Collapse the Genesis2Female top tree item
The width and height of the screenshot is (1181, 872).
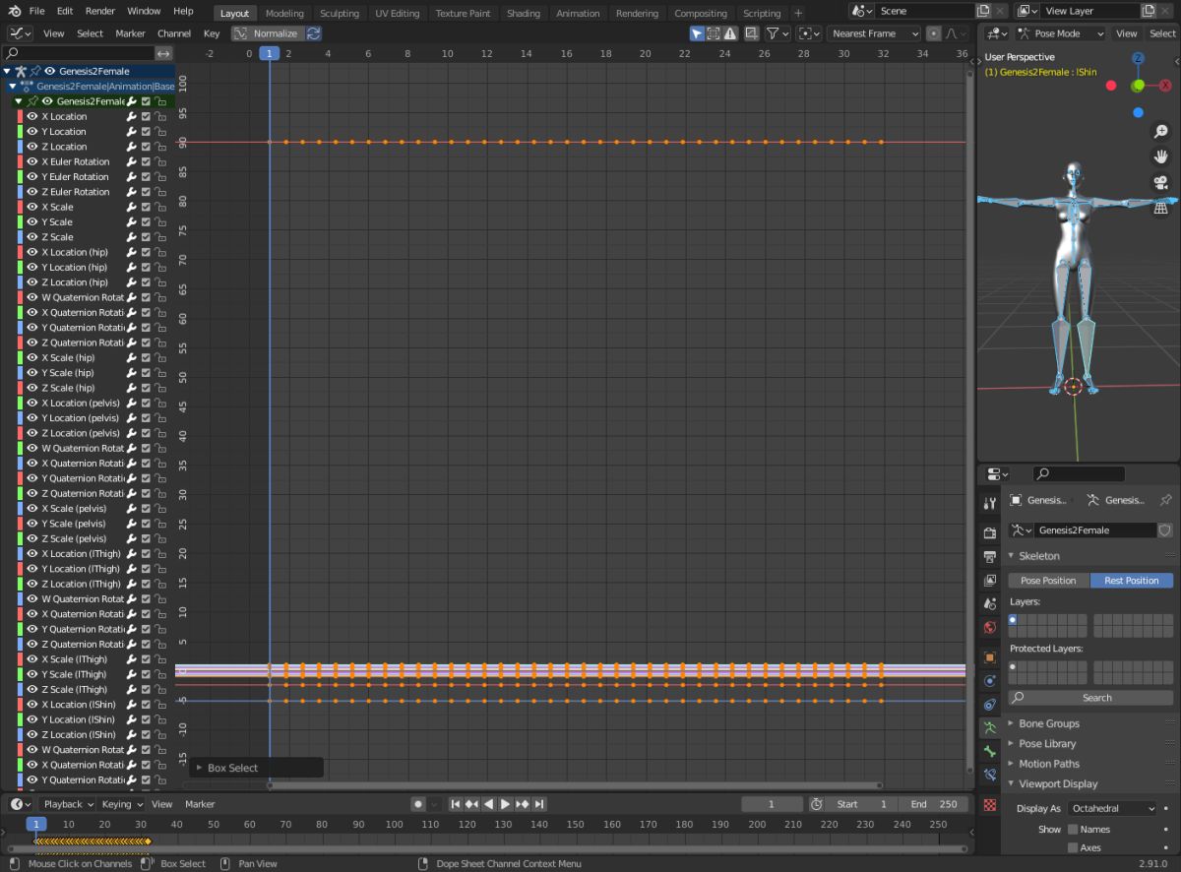point(7,71)
